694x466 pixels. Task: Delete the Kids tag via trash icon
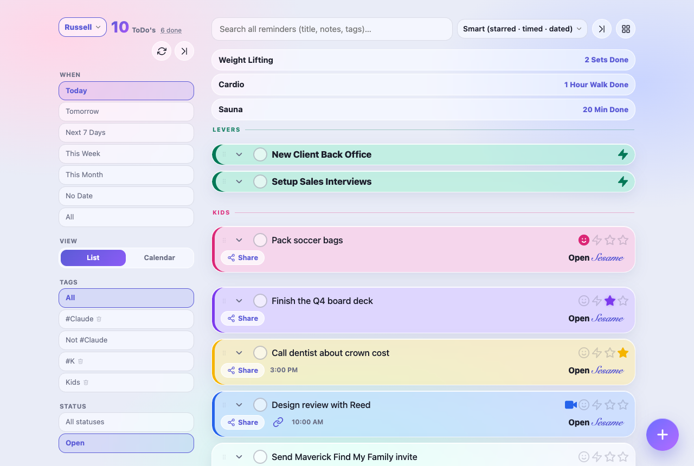pyautogui.click(x=86, y=383)
